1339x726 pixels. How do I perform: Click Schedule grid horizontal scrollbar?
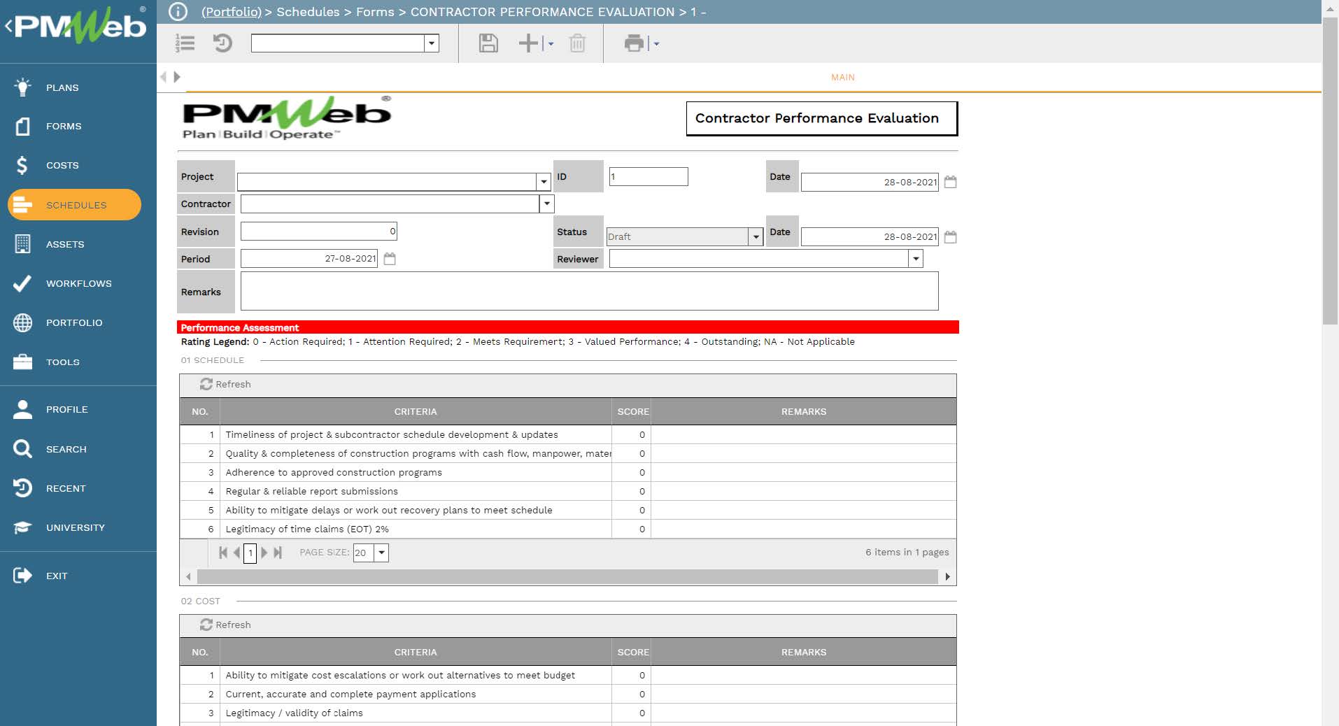tap(567, 576)
